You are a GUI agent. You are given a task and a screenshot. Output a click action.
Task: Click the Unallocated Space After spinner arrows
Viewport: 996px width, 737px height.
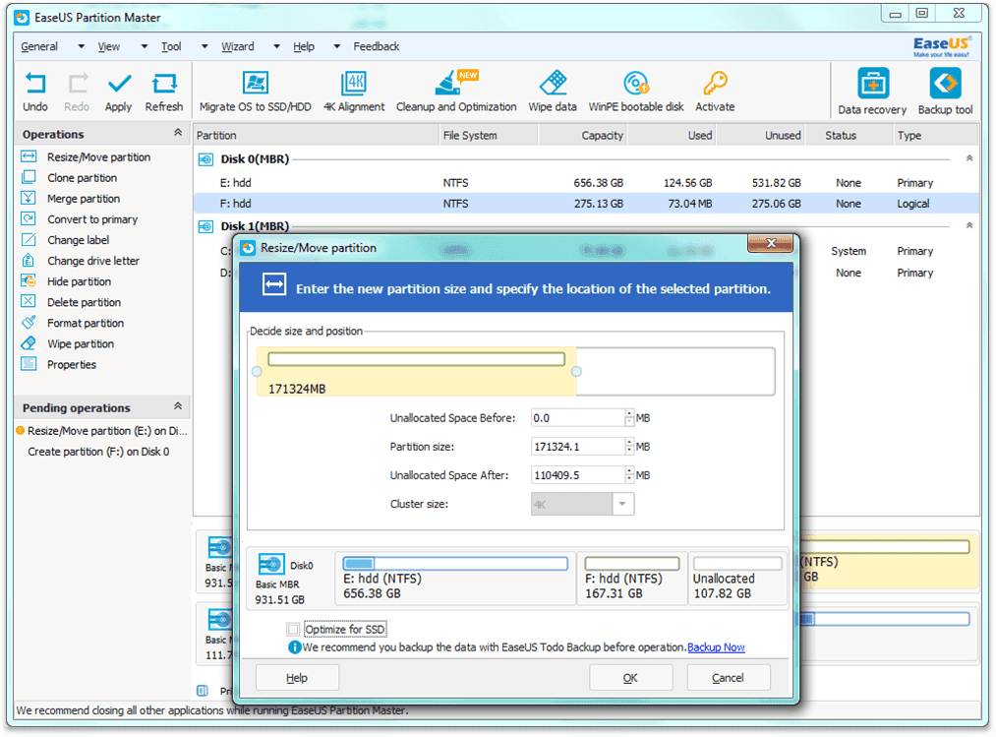click(x=629, y=475)
